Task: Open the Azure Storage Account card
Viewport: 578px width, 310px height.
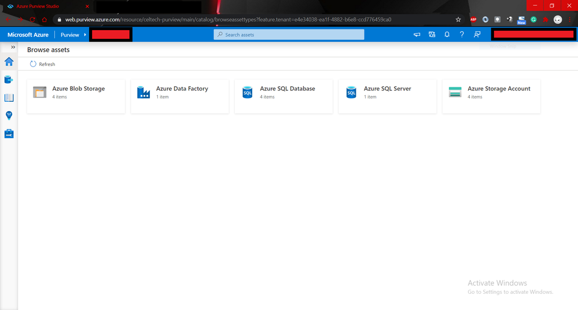Action: (x=491, y=96)
